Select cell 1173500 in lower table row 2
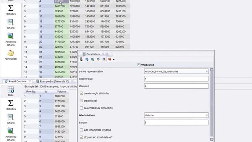The image size is (252, 142). (61, 101)
